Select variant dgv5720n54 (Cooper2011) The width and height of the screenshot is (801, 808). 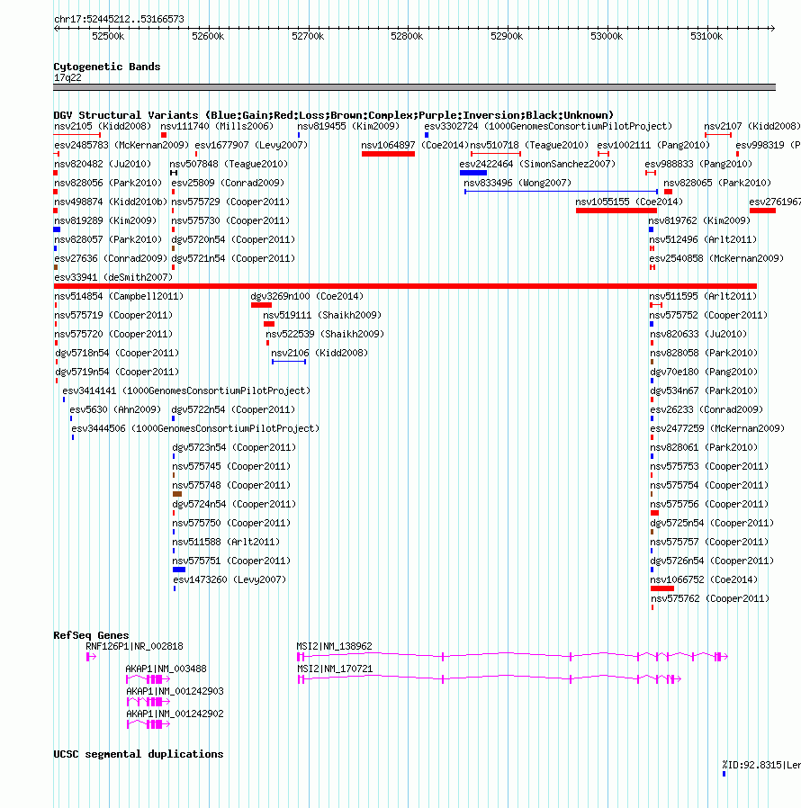point(233,239)
